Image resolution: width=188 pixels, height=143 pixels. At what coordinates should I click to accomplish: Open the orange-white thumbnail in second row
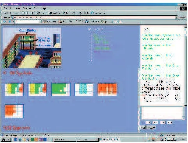point(14,111)
